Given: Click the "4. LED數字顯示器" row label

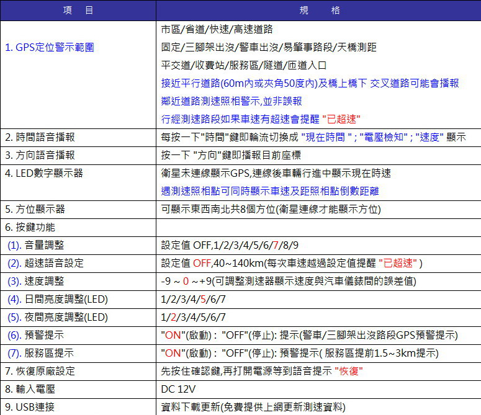Looking at the screenshot, I should tap(44, 173).
